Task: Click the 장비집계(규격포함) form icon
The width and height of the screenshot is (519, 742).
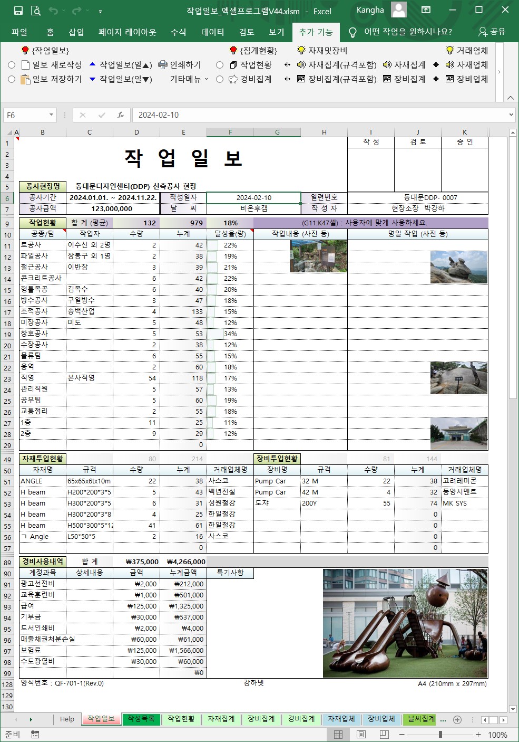Action: click(301, 79)
